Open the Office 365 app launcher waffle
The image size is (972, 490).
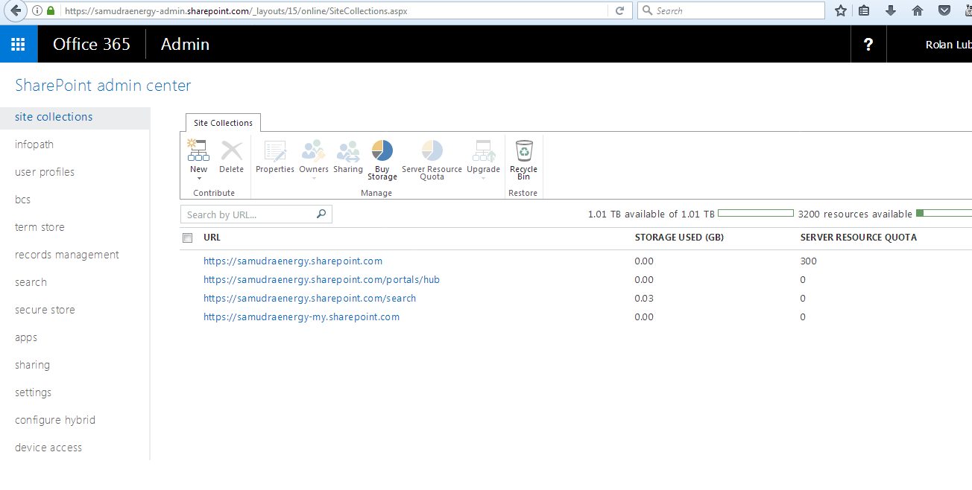(19, 45)
